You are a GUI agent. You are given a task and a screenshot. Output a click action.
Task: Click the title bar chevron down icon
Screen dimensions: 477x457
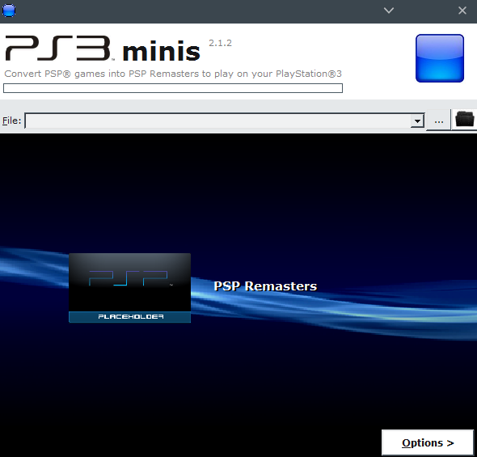click(x=389, y=11)
